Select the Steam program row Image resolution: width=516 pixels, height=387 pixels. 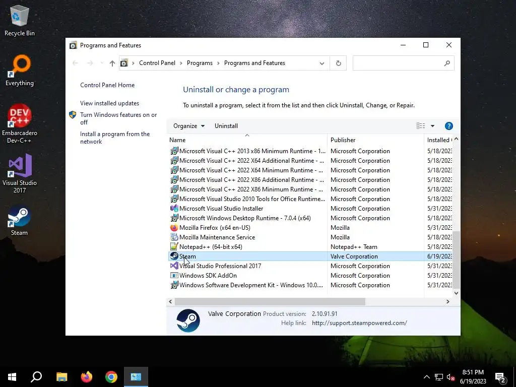(x=310, y=256)
